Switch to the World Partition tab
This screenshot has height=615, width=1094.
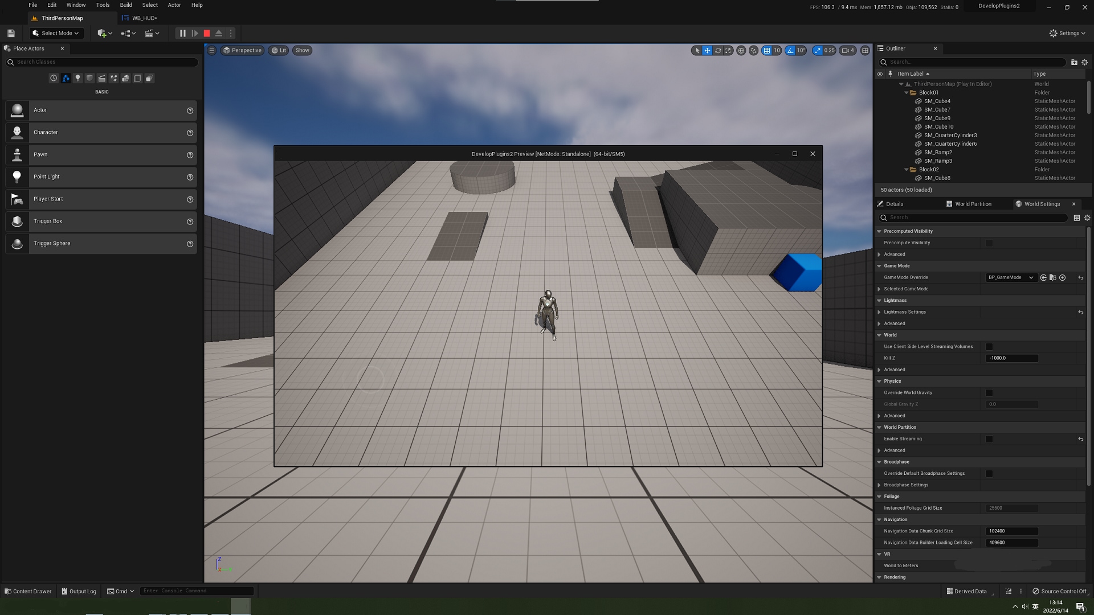973,204
